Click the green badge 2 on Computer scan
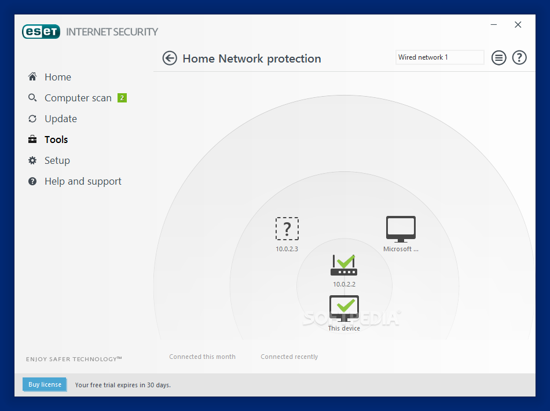Image resolution: width=550 pixels, height=411 pixels. pos(122,98)
